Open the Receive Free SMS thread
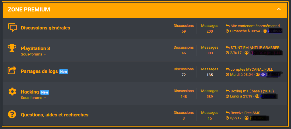The image size is (291, 129). coord(245,113)
